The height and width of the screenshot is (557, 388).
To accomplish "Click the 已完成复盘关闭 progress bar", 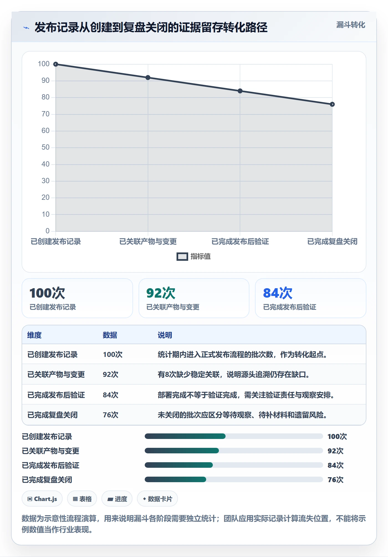I will tap(234, 480).
